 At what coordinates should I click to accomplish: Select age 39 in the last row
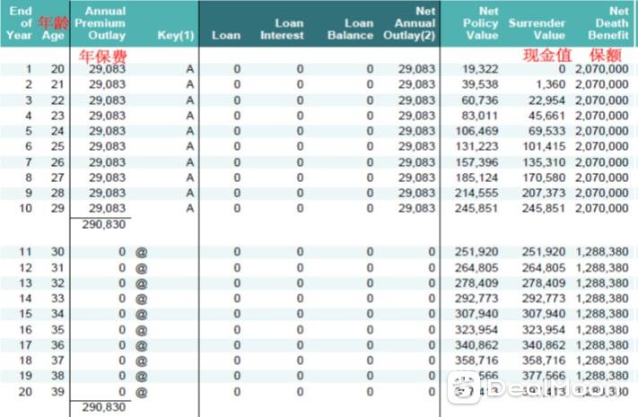[57, 392]
